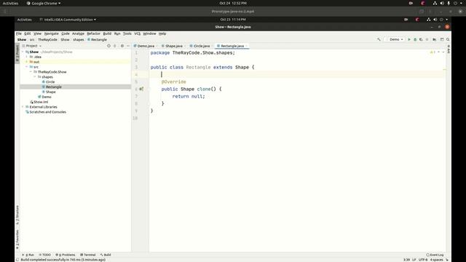This screenshot has width=466, height=262.
Task: Open IntelliJ IDEA Community Edition app menu
Action: pos(68,20)
